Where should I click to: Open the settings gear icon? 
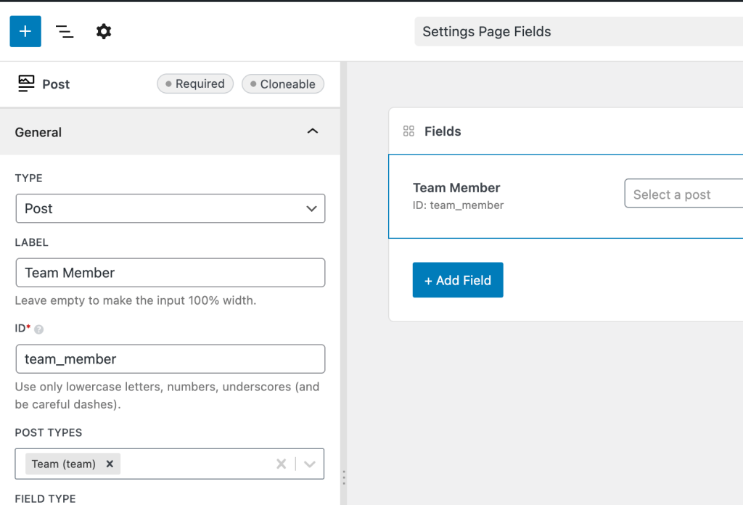point(104,31)
